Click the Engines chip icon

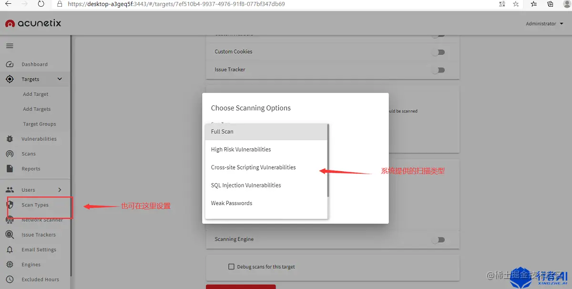(10, 264)
